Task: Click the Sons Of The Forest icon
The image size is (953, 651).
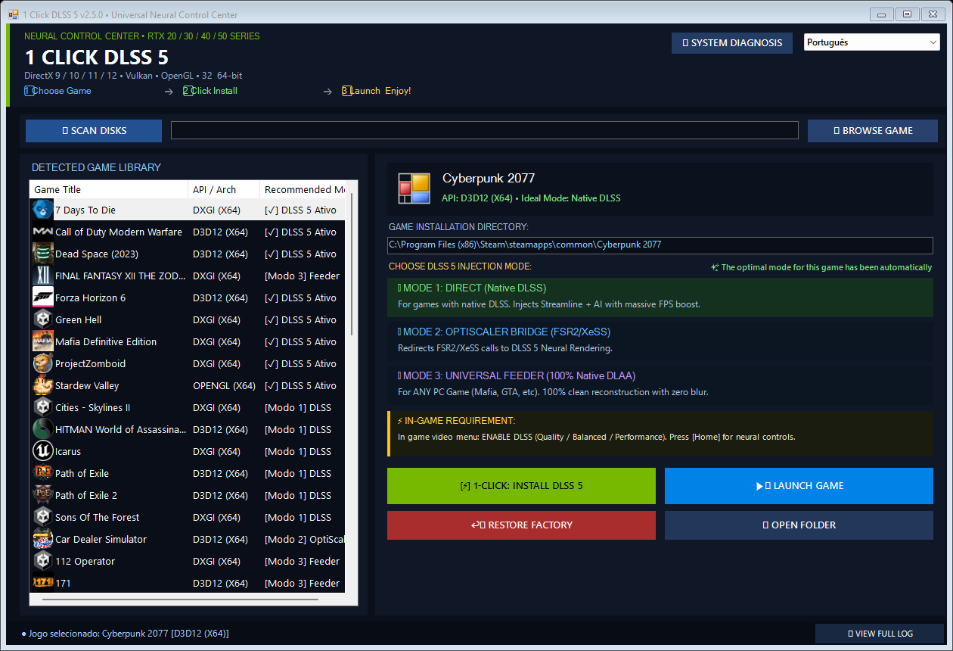Action: pos(42,517)
